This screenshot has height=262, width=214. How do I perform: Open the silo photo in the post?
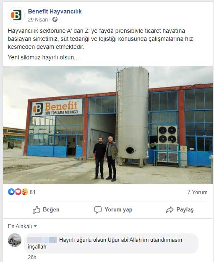(x=108, y=125)
